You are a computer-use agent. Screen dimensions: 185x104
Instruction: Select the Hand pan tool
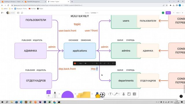(49, 96)
